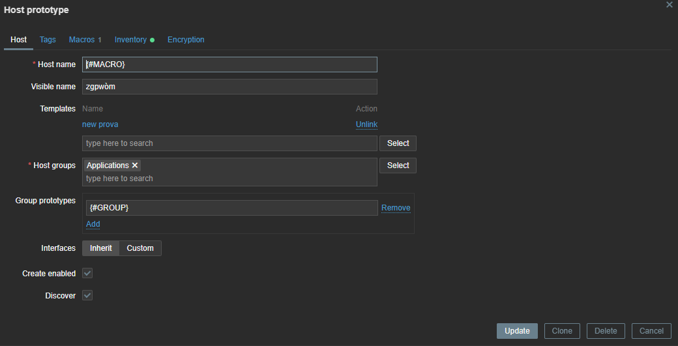Viewport: 678px width, 346px height.
Task: Unlink the new prova template
Action: (366, 124)
